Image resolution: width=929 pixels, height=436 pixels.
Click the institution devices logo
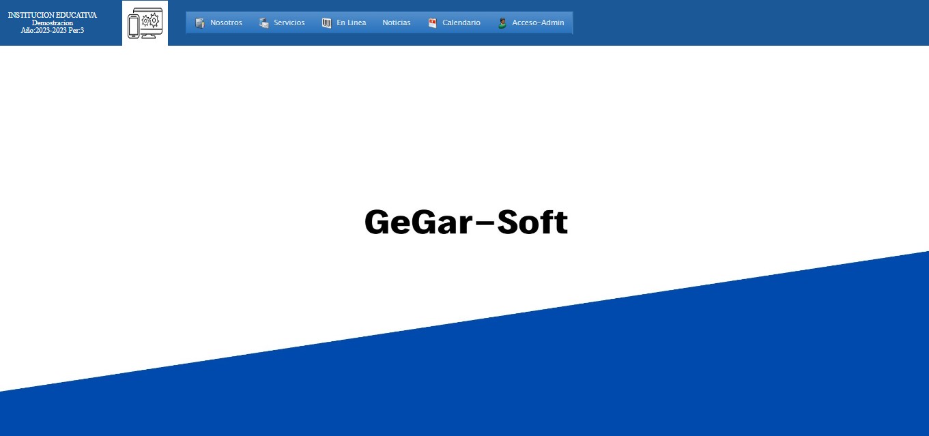tap(145, 23)
